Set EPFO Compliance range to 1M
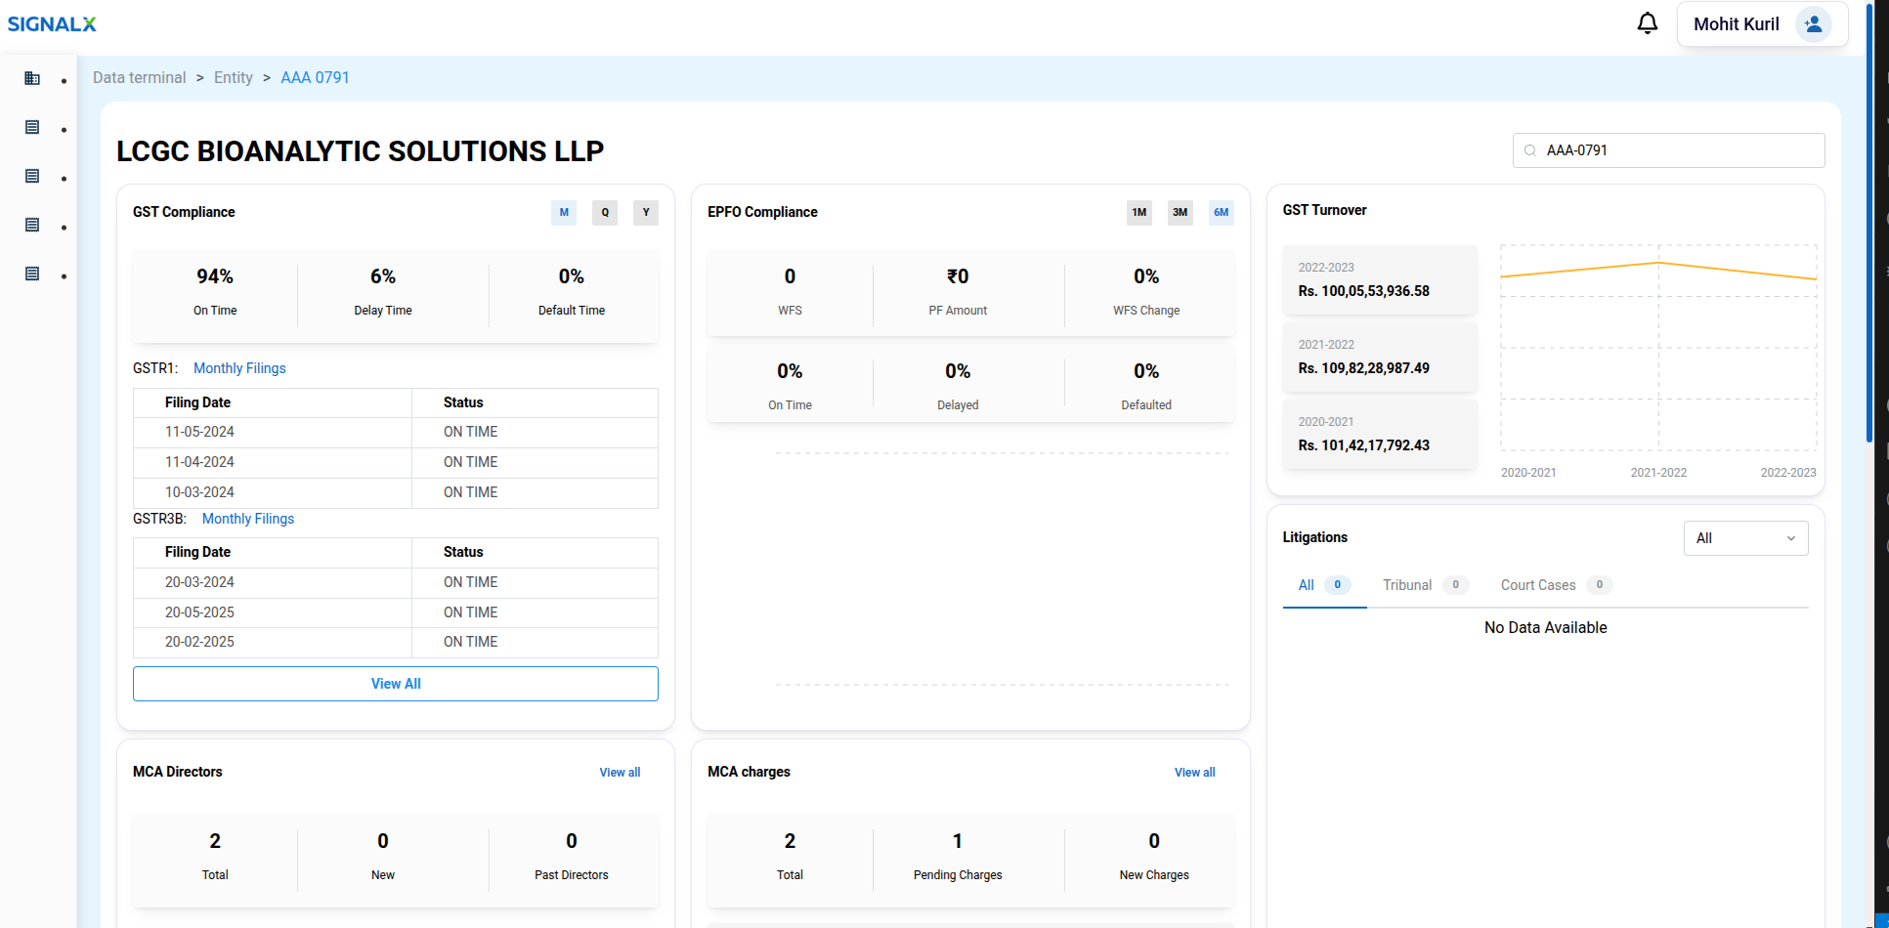The image size is (1889, 928). point(1139,213)
